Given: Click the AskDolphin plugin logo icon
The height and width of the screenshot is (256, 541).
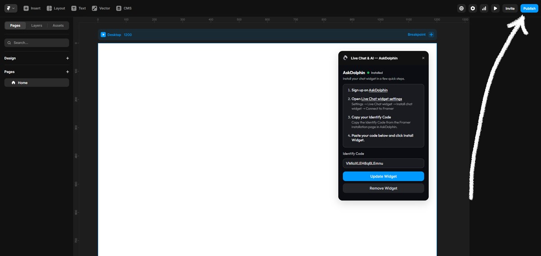Looking at the screenshot, I should (x=345, y=58).
